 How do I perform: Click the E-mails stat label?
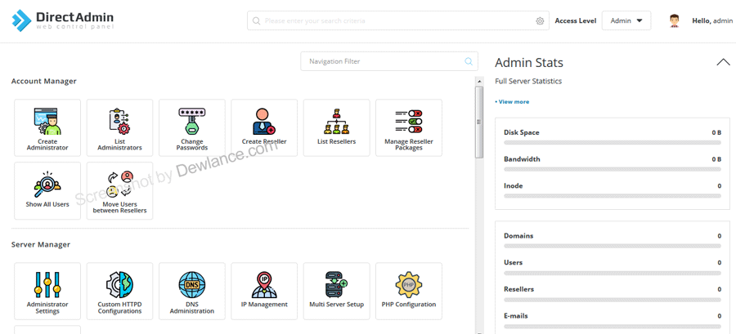(516, 316)
